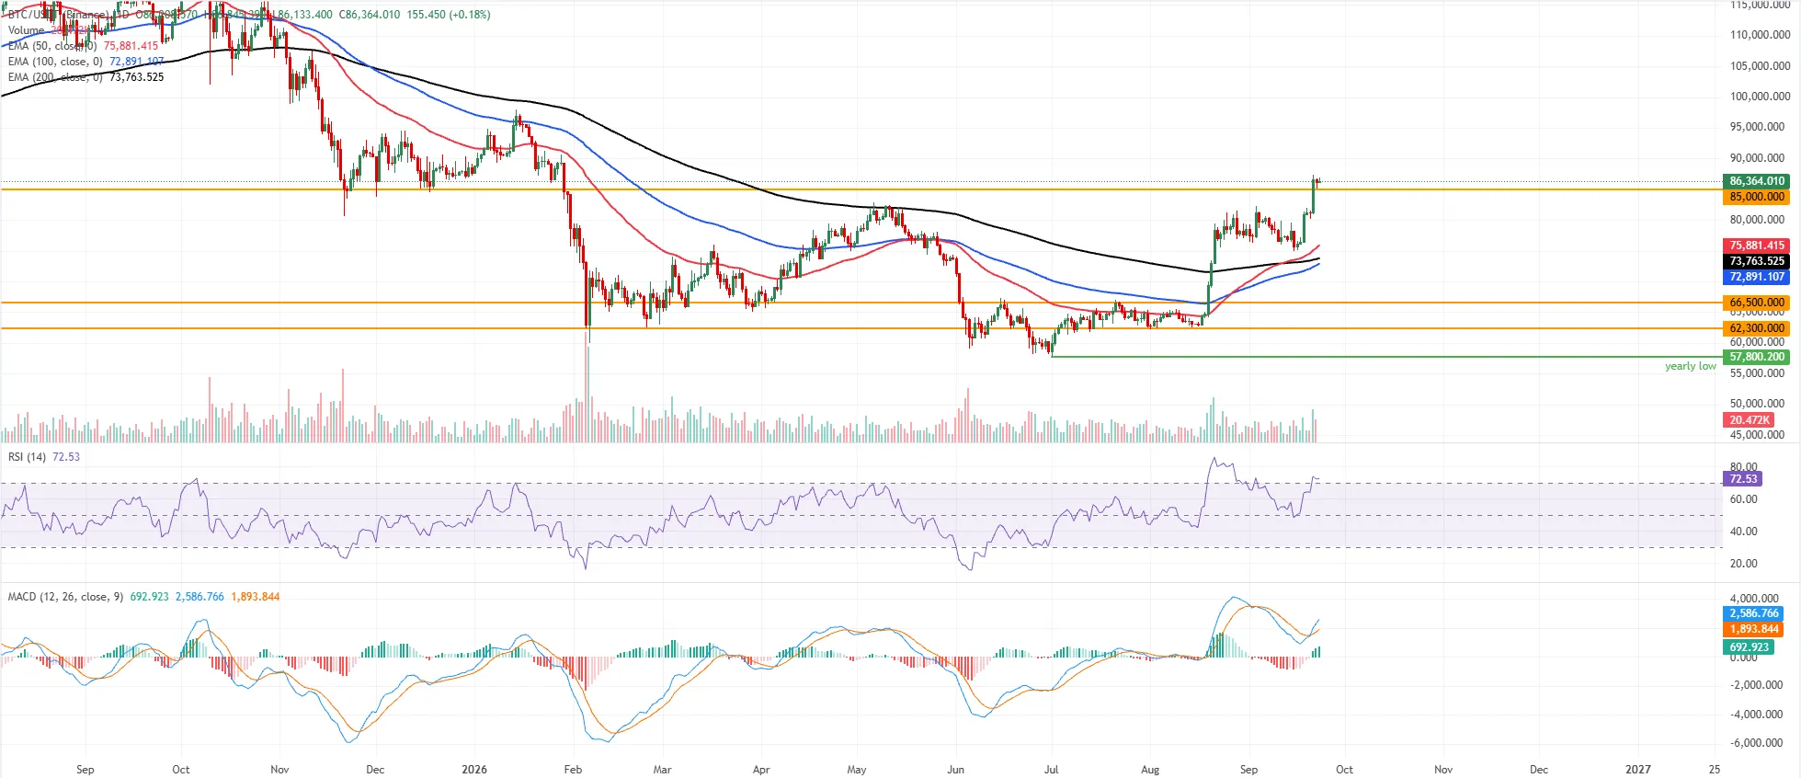Click the black 73,763.525 EMA price tag
The width and height of the screenshot is (1801, 778).
click(1756, 261)
